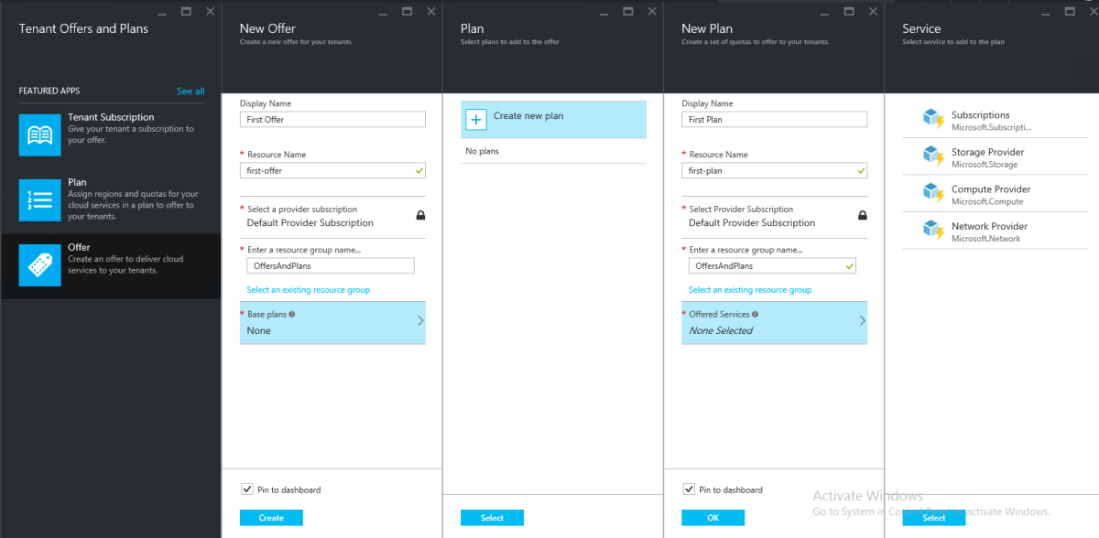
Task: Select the Subscriptions service icon
Action: (x=932, y=121)
